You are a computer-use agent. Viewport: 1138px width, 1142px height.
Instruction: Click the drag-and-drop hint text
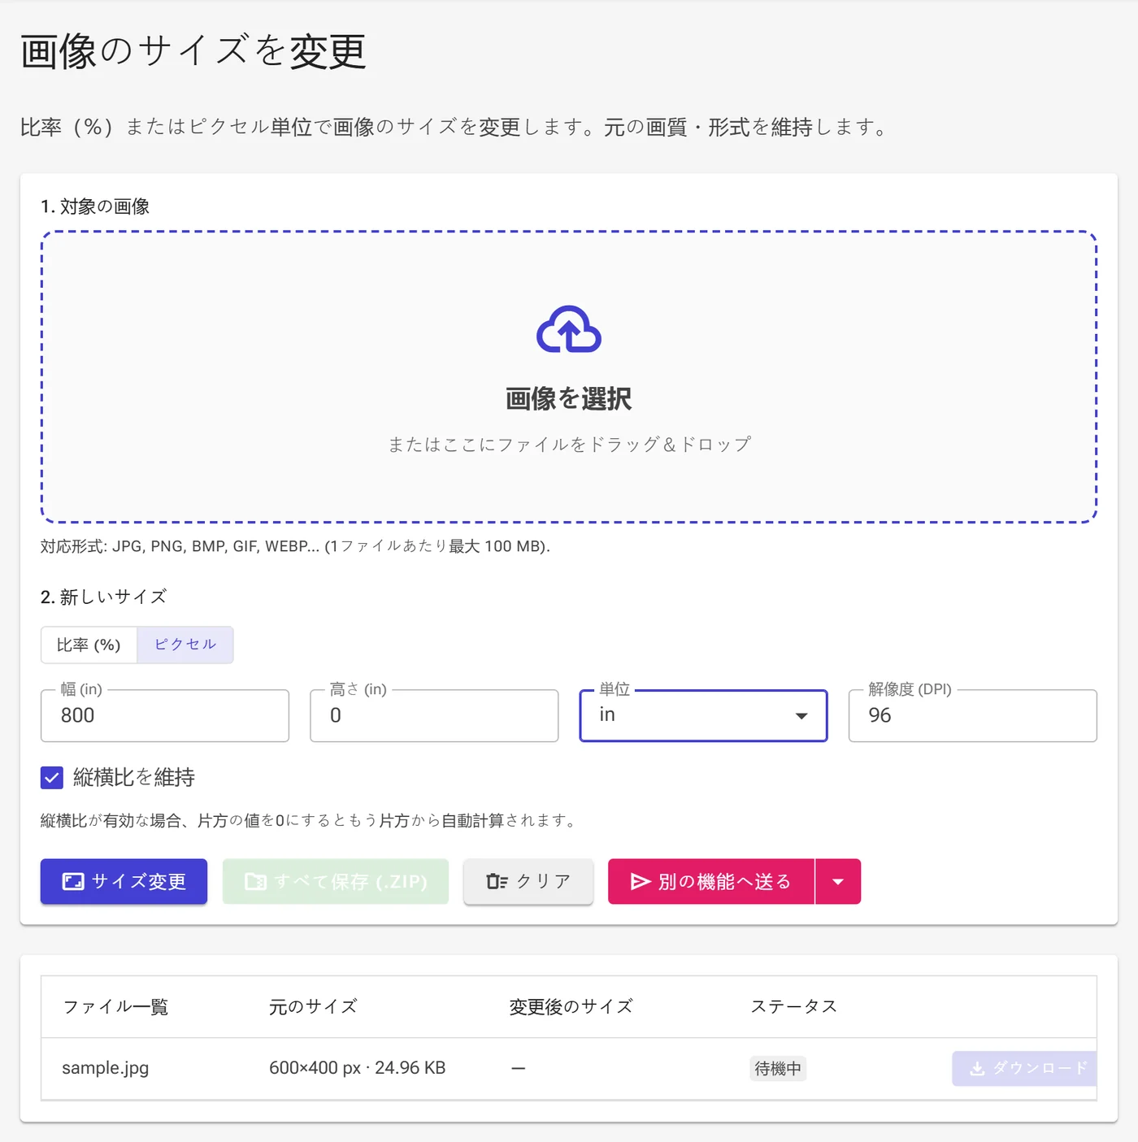tap(569, 444)
